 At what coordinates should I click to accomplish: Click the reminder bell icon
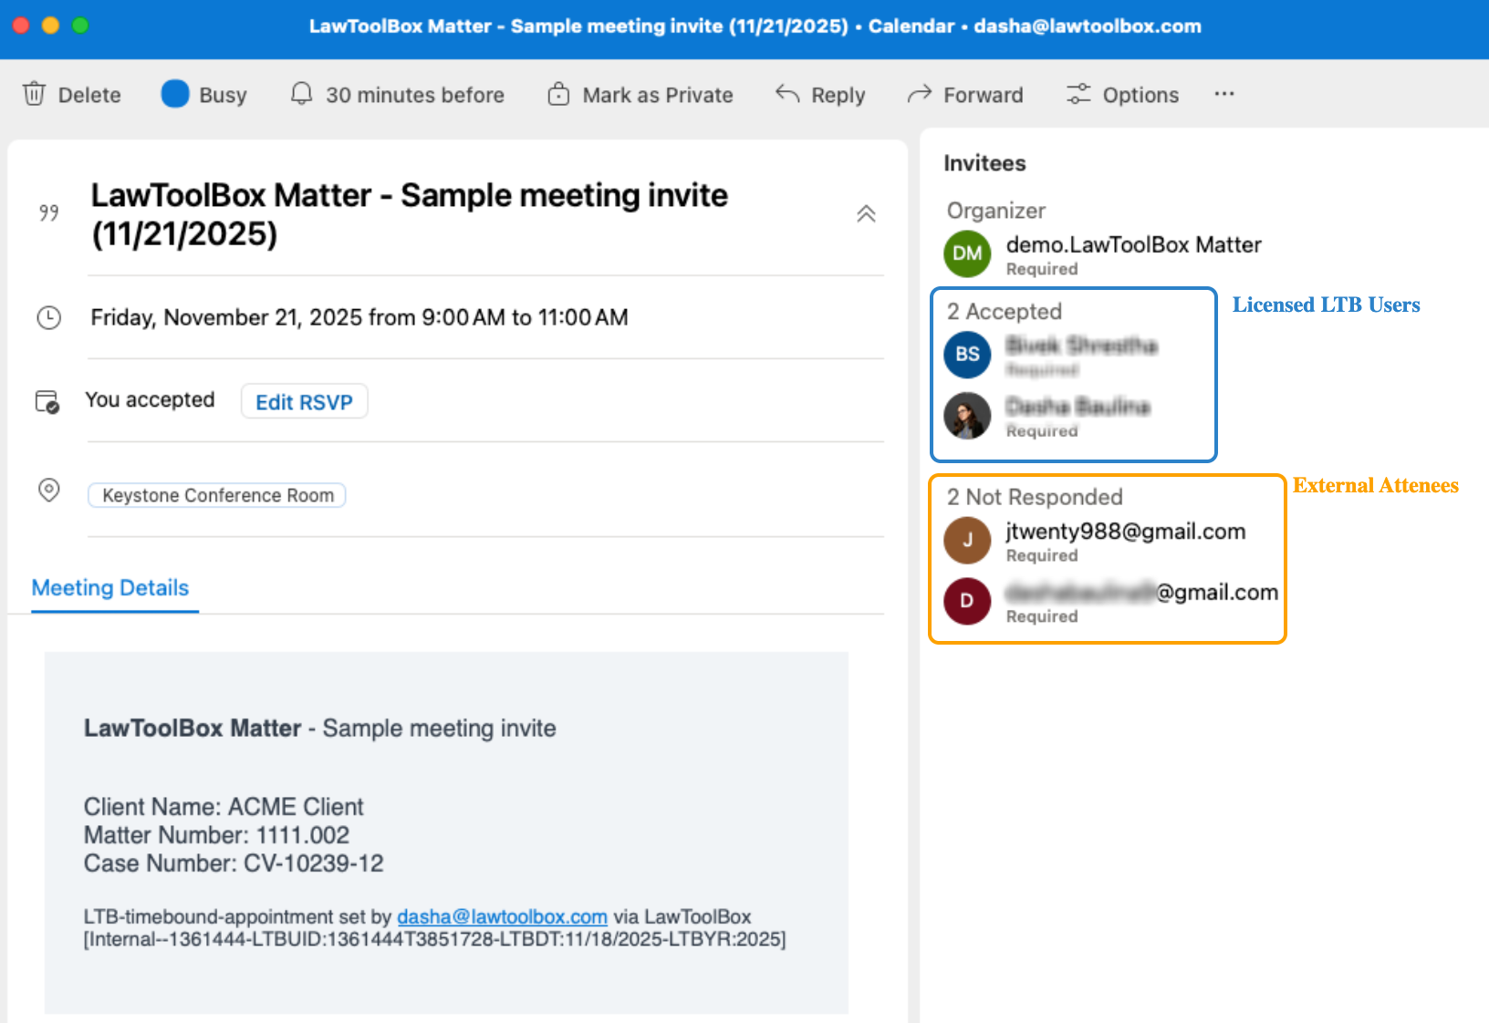tap(301, 94)
